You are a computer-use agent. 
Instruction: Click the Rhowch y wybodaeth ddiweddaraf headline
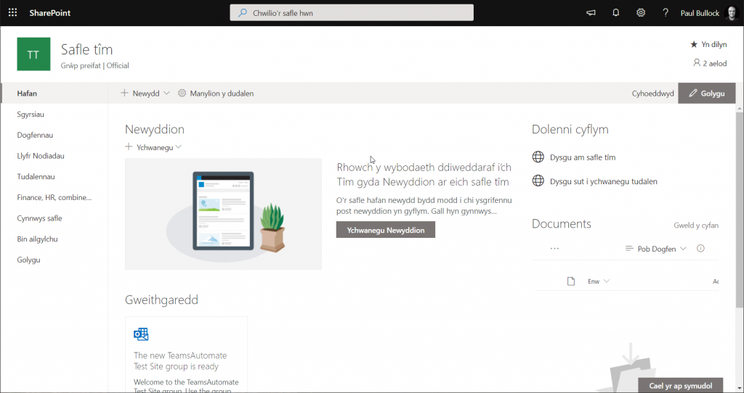coord(424,174)
